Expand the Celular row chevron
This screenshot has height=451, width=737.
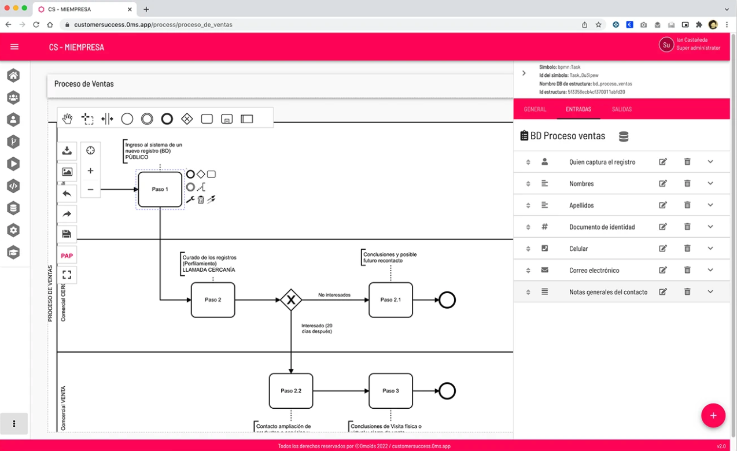710,248
